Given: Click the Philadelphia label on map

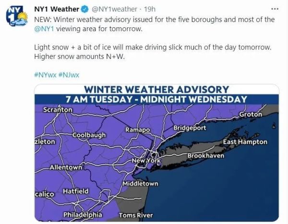Looking at the screenshot, I should tap(83, 214).
